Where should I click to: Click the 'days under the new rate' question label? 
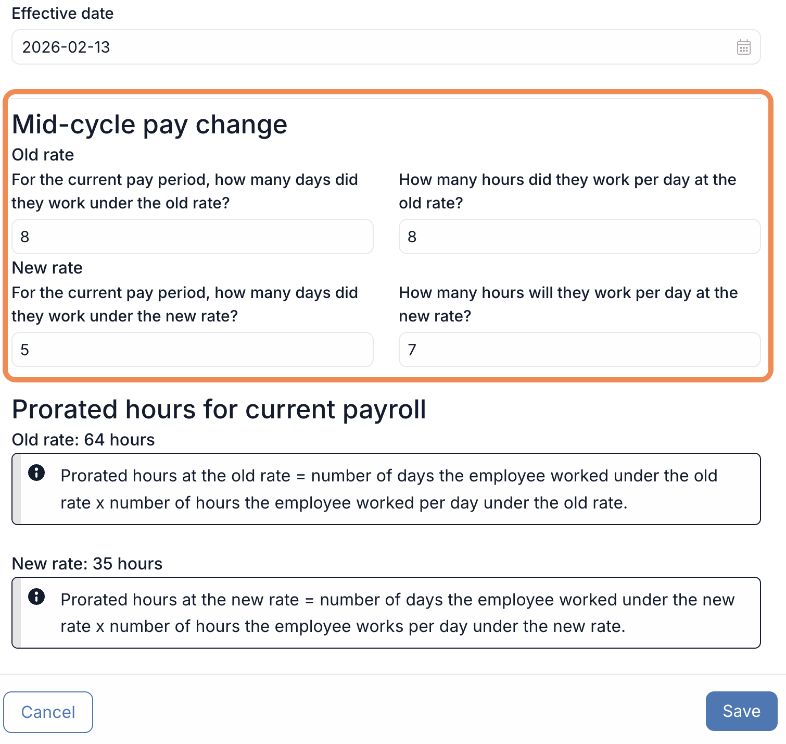(185, 304)
